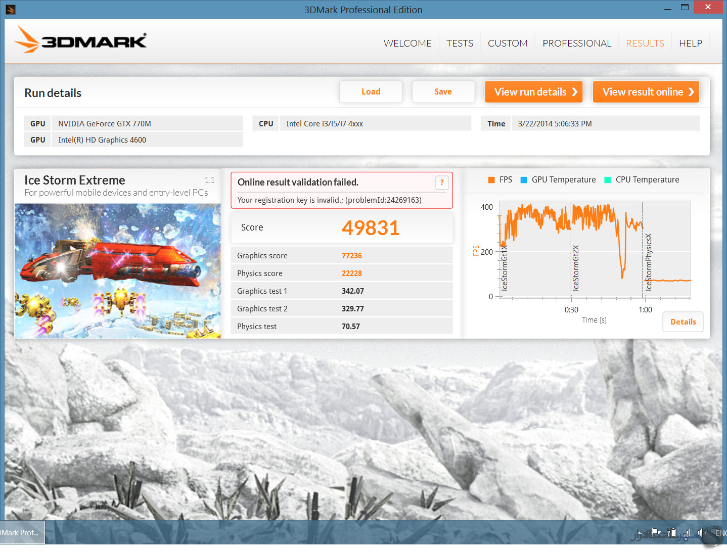This screenshot has height=552, width=727.
Task: Click the title bar 3DMark app icon
Action: (10, 9)
